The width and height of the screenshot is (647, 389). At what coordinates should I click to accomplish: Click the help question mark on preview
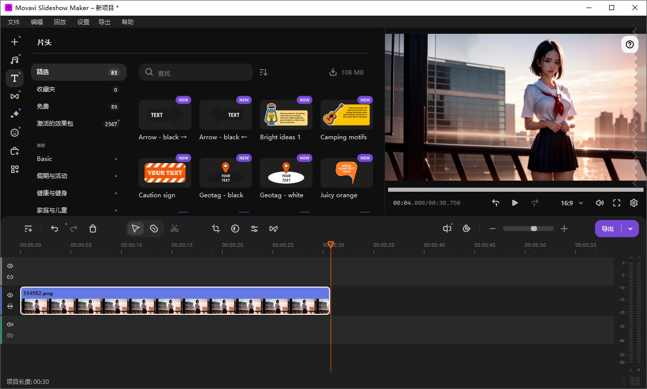[630, 44]
